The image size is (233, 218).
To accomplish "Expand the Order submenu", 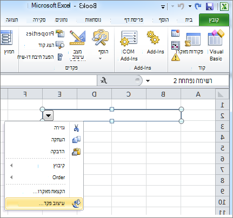I will tap(44, 178).
